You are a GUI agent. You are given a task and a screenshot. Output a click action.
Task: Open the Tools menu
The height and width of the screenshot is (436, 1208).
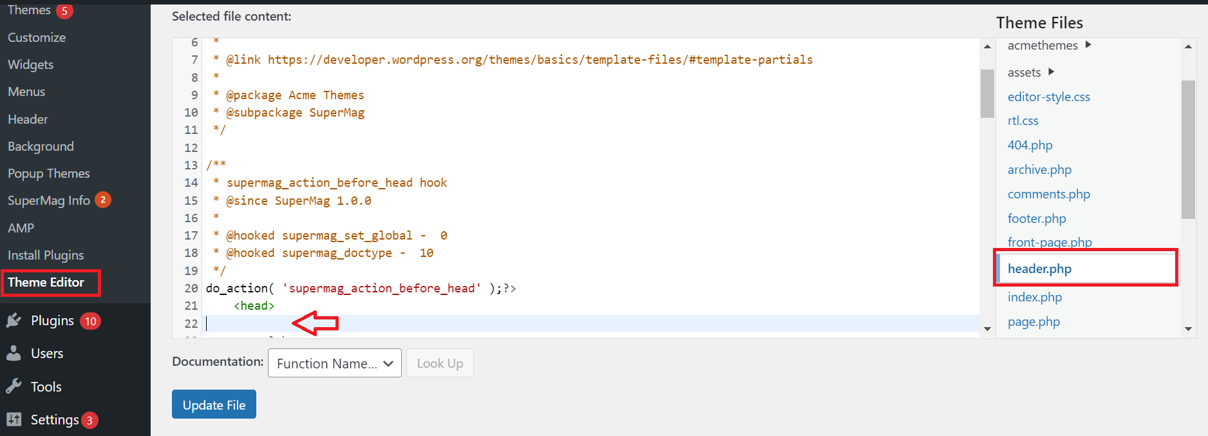pos(46,387)
